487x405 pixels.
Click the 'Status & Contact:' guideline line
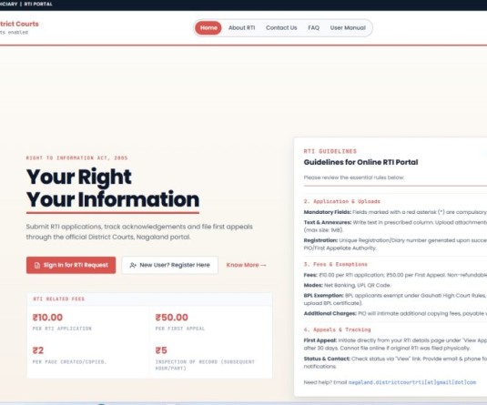pyautogui.click(x=395, y=362)
